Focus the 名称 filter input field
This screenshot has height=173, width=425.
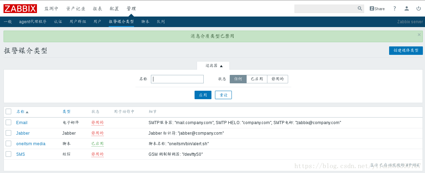point(177,79)
